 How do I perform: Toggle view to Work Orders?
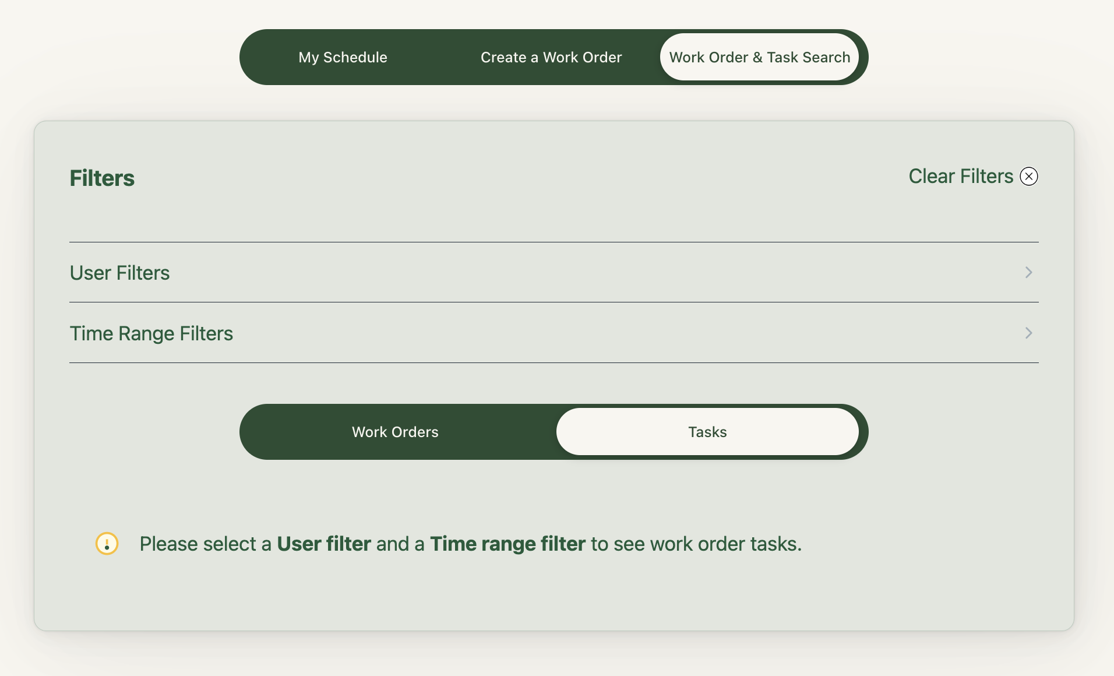point(395,432)
